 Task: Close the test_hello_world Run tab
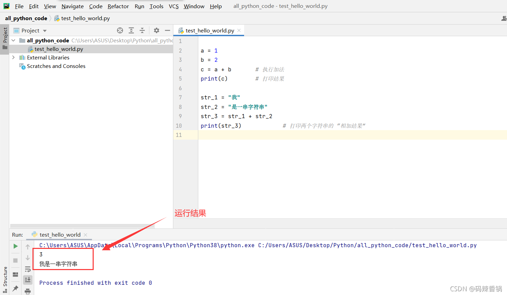[x=85, y=235]
